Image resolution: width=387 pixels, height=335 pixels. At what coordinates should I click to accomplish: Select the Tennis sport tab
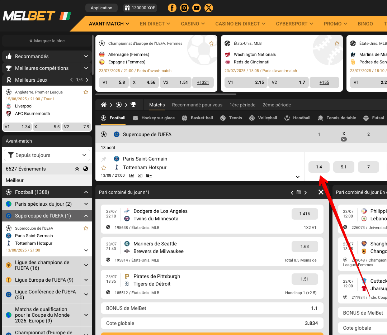[231, 118]
